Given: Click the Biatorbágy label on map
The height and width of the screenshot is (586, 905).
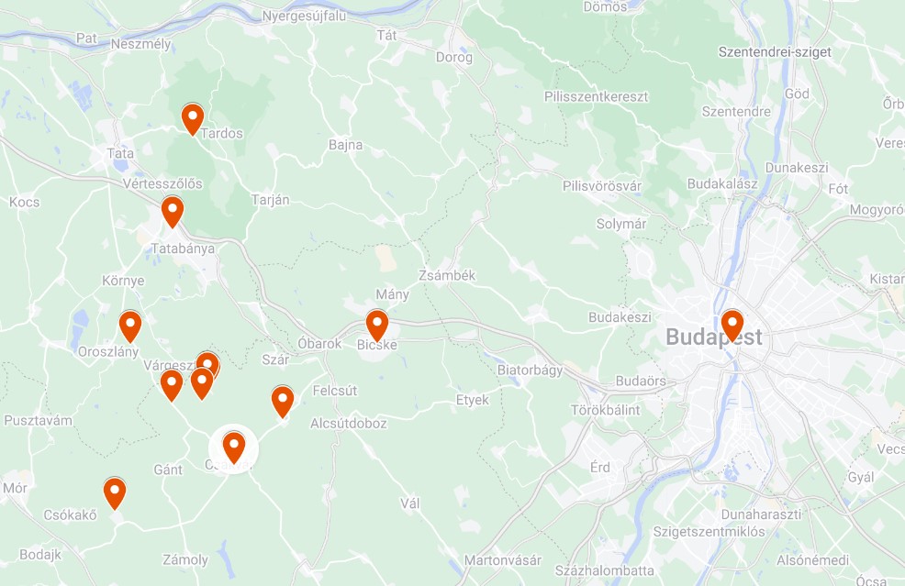Looking at the screenshot, I should point(530,370).
